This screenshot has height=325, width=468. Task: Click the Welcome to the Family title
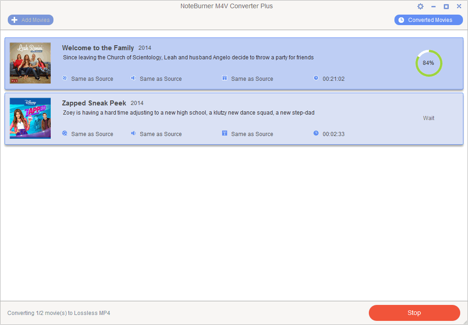pyautogui.click(x=98, y=48)
